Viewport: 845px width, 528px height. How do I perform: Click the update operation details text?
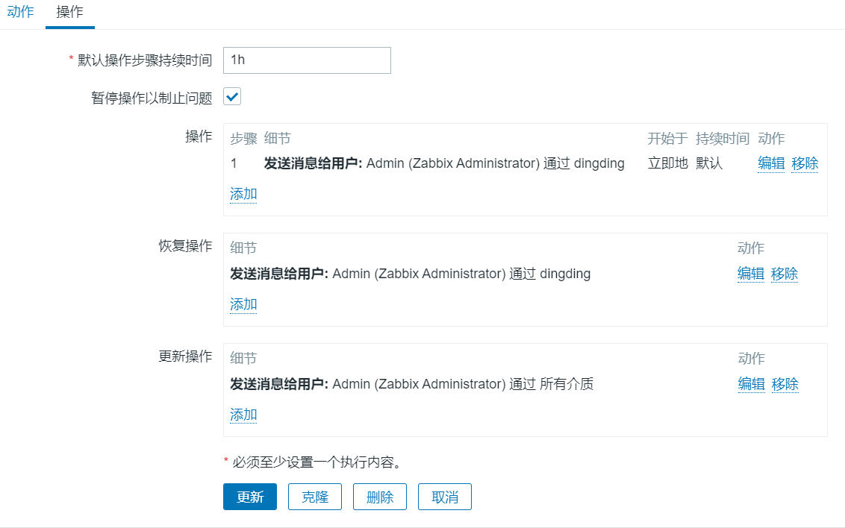(x=412, y=384)
